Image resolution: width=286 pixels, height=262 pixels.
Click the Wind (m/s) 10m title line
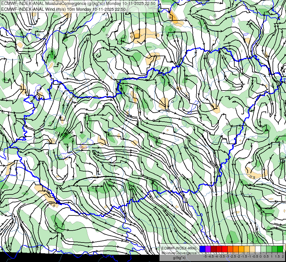click(63, 9)
